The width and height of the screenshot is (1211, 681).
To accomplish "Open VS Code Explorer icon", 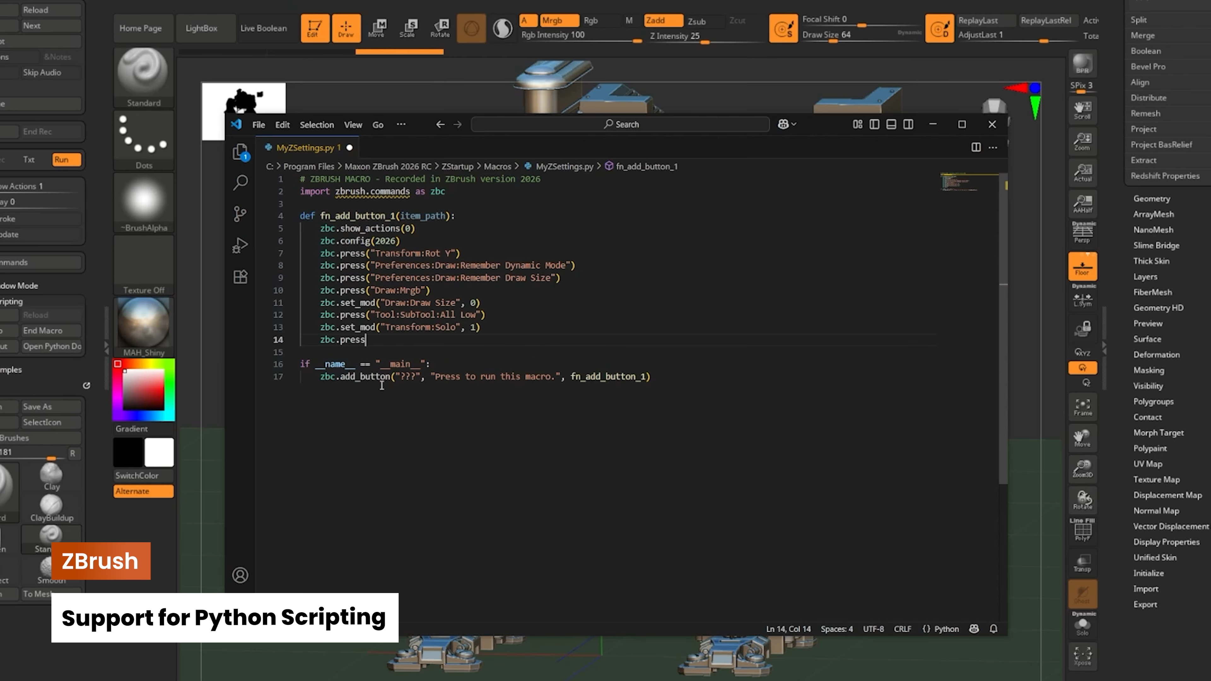I will tap(240, 151).
